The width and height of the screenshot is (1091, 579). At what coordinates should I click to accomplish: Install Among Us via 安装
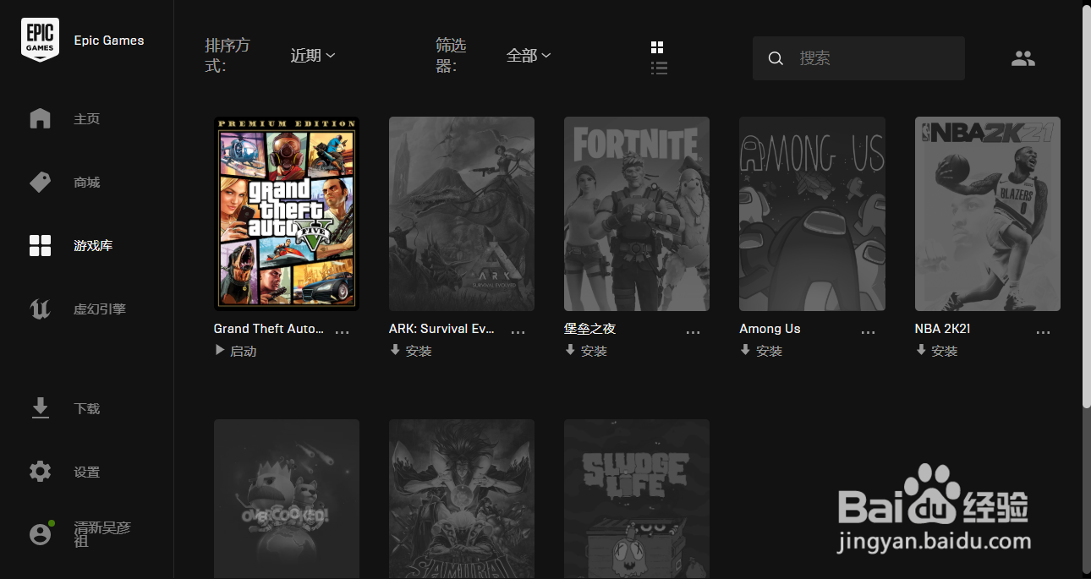pos(761,351)
